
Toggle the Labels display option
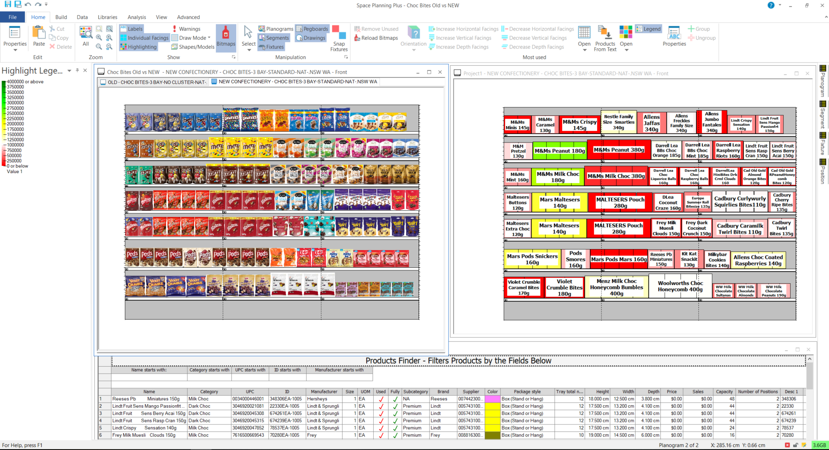131,29
